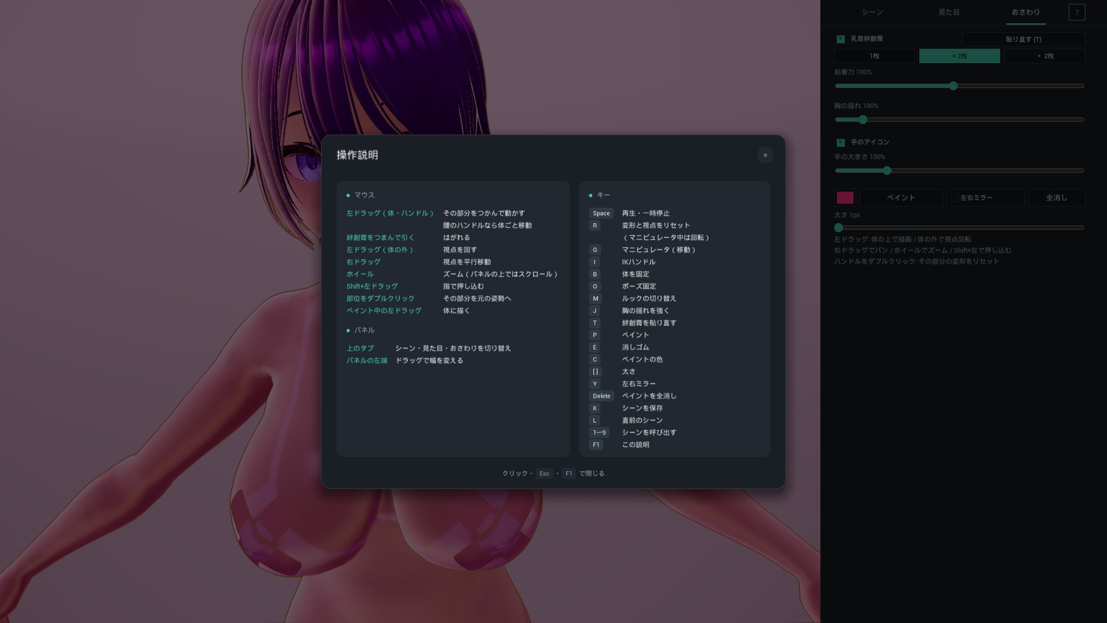Open the ? help icon in panel header
Screen dimensions: 1107x623
(1077, 12)
